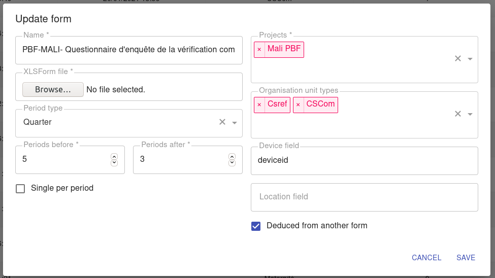The height and width of the screenshot is (278, 495).
Task: Save the updated form
Action: click(x=466, y=258)
